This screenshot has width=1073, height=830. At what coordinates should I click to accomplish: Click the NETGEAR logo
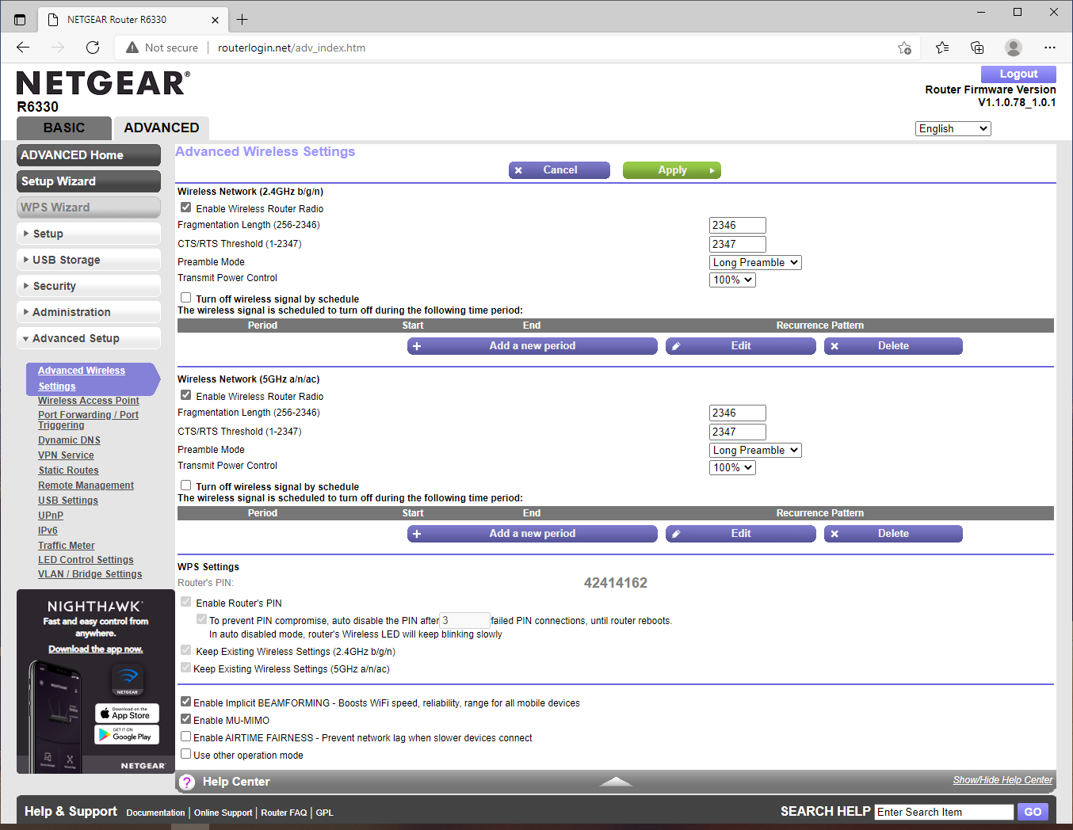(103, 83)
